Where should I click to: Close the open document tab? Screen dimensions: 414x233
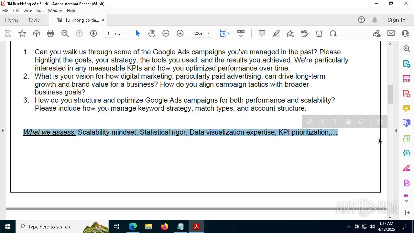pyautogui.click(x=103, y=20)
